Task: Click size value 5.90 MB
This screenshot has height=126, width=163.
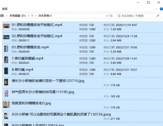Action: pos(116,63)
